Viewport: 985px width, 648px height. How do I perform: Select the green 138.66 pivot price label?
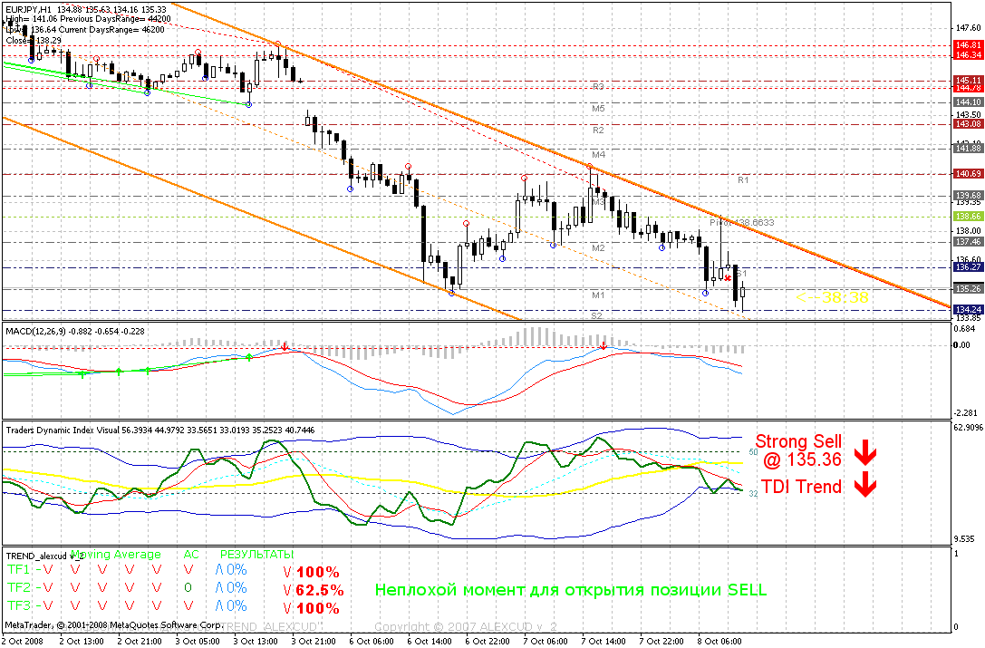968,217
